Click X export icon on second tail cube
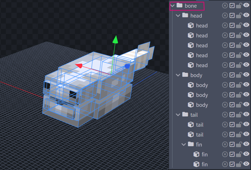This screenshot has width=251, height=170. click(x=225, y=135)
